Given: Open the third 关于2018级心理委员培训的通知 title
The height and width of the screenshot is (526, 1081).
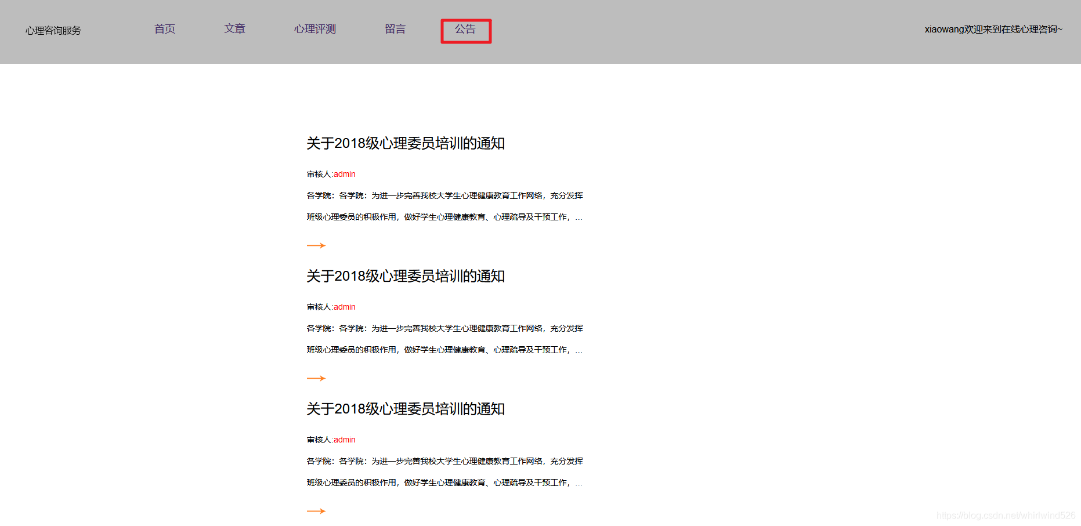Looking at the screenshot, I should pyautogui.click(x=406, y=409).
